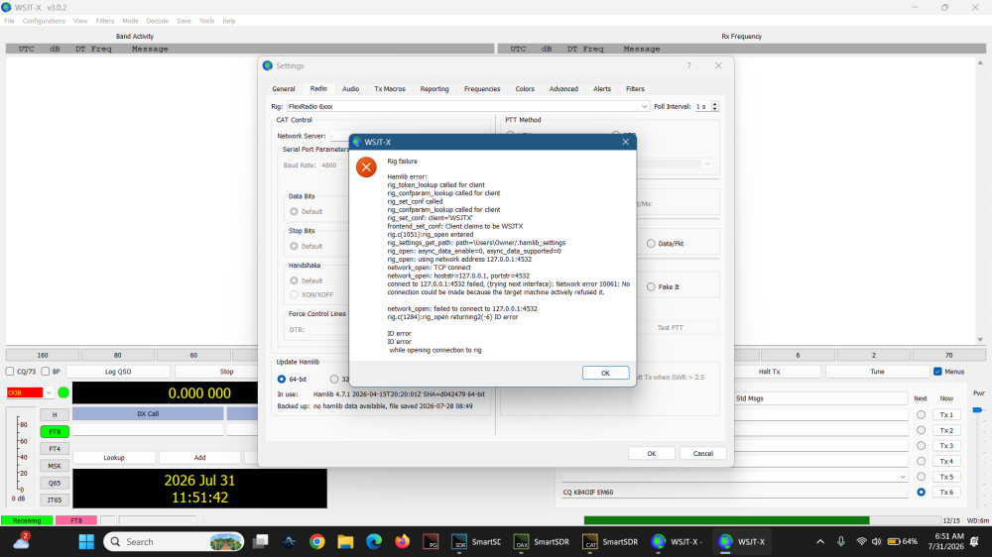
Task: Click the Halt Tx button
Action: [x=770, y=372]
